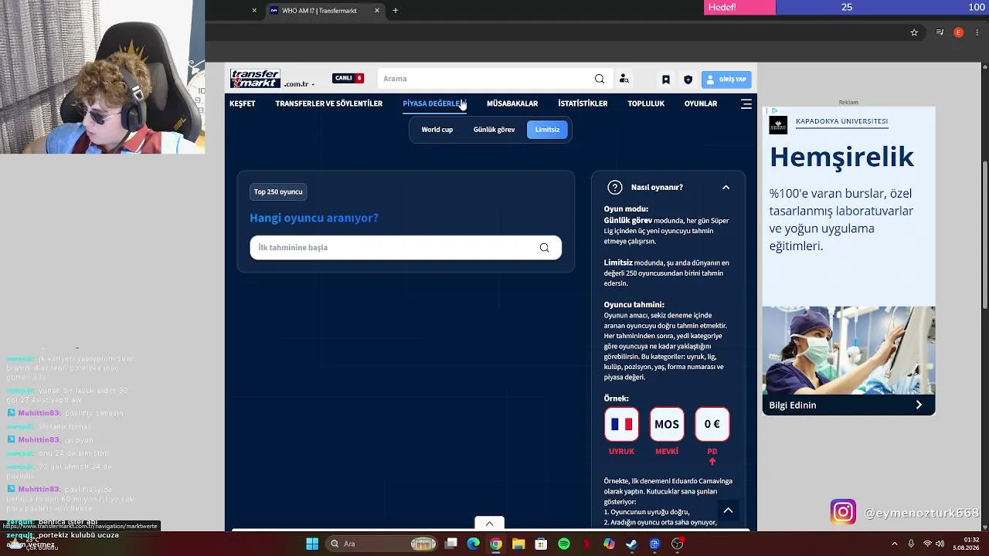
Task: Open the hamburger menu icon
Action: [746, 103]
